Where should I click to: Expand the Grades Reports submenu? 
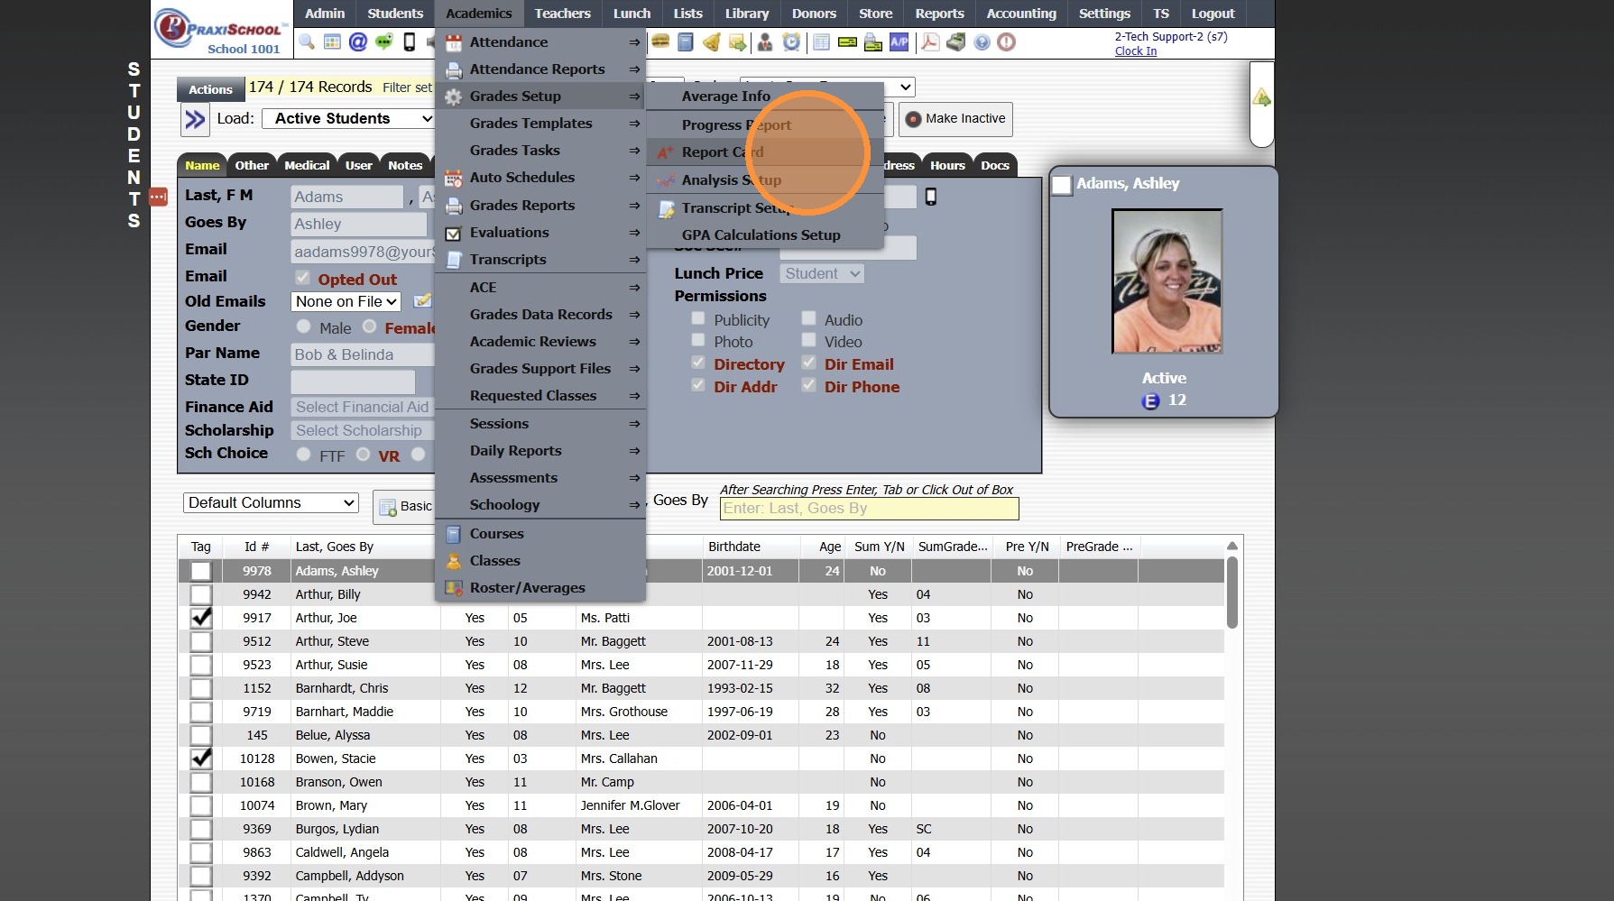(x=540, y=206)
